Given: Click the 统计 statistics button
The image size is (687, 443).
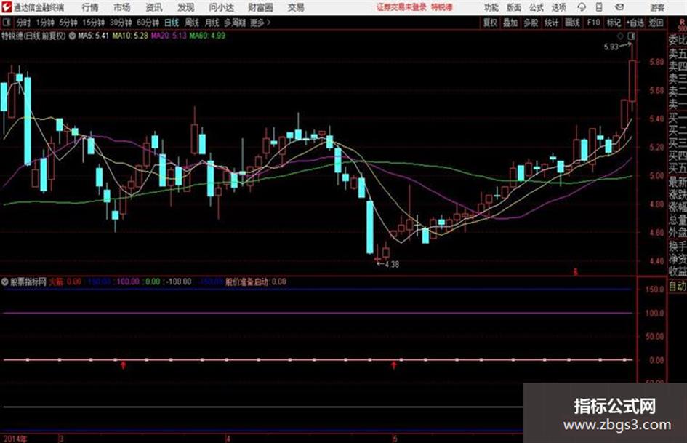Looking at the screenshot, I should coord(552,23).
